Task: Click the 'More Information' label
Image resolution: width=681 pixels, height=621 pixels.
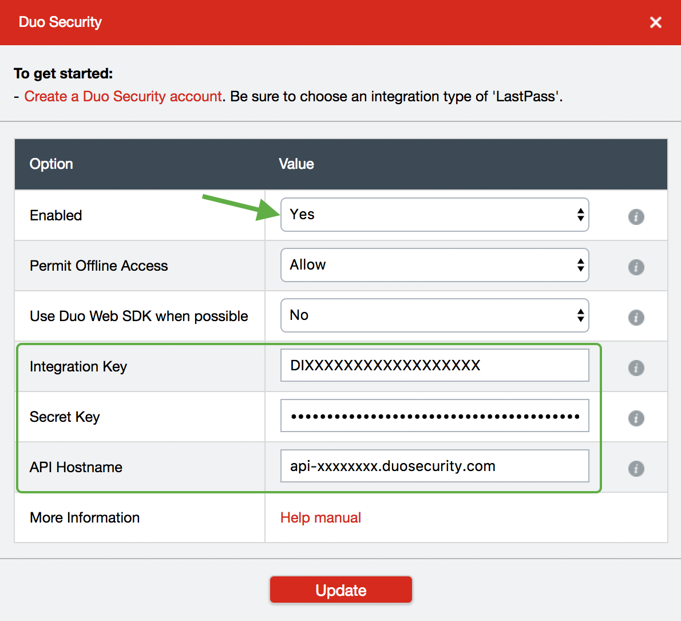Action: 85,517
